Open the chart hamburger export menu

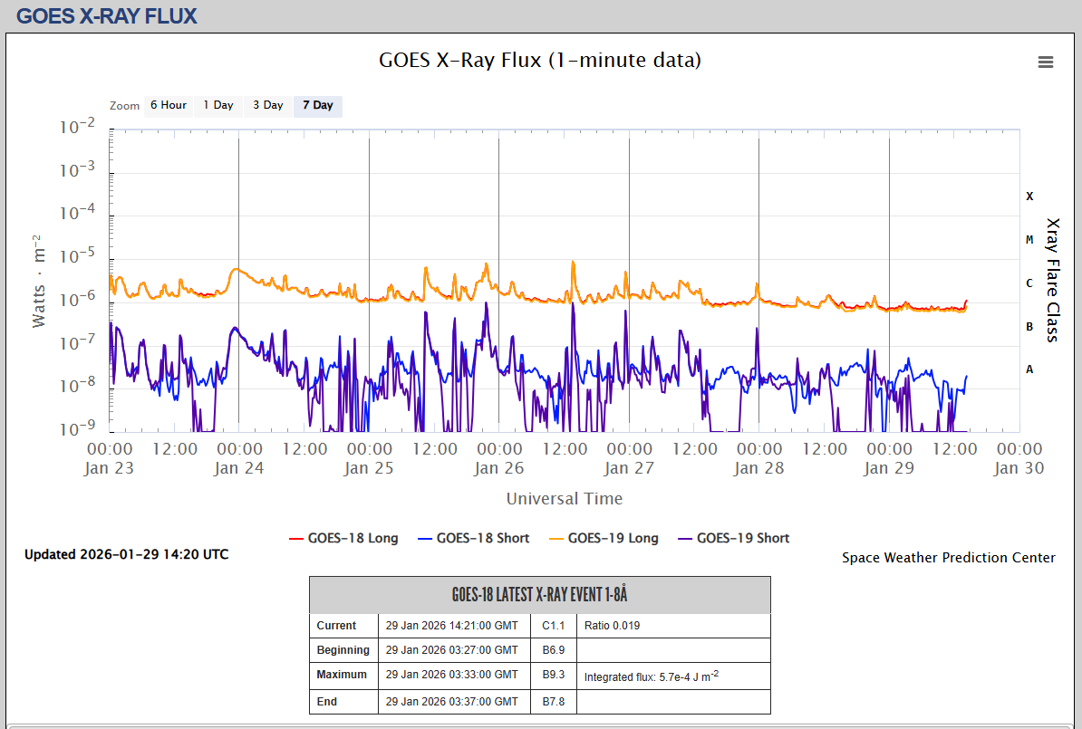(1045, 62)
